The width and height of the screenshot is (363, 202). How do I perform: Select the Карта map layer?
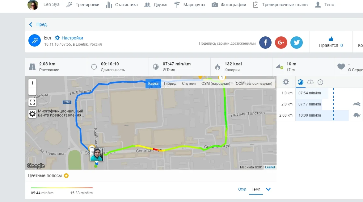coord(153,84)
